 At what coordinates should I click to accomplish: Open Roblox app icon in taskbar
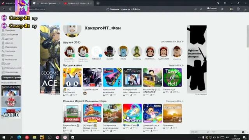coord(73,137)
